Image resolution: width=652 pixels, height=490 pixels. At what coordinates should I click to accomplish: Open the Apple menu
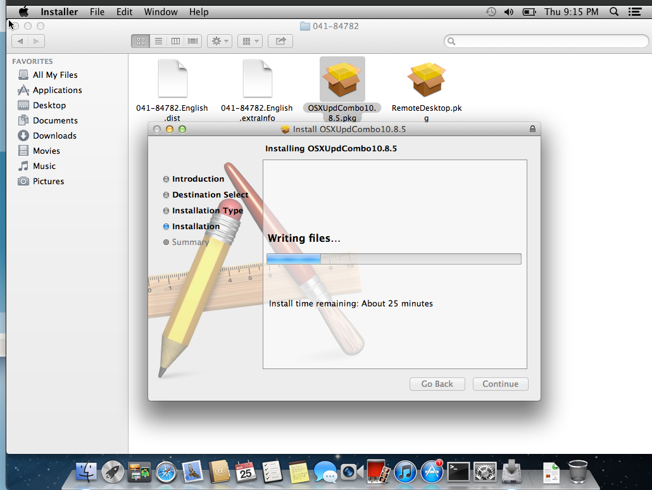(23, 11)
